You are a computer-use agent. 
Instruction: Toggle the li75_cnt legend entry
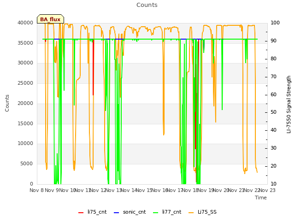(x=92, y=212)
